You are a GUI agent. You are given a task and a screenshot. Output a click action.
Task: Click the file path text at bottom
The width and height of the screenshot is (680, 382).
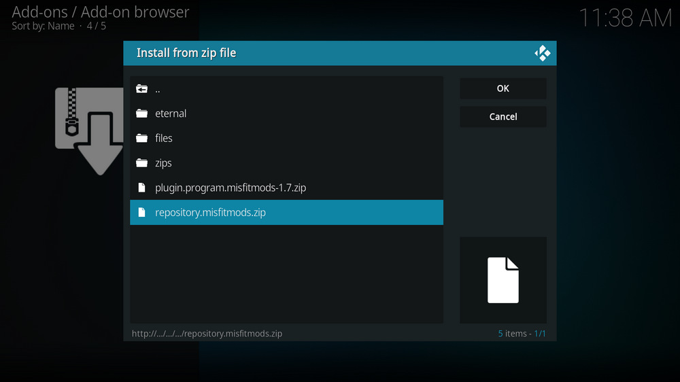207,334
